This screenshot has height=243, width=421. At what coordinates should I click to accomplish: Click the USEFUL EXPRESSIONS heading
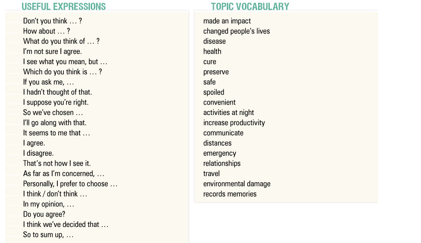click(63, 7)
